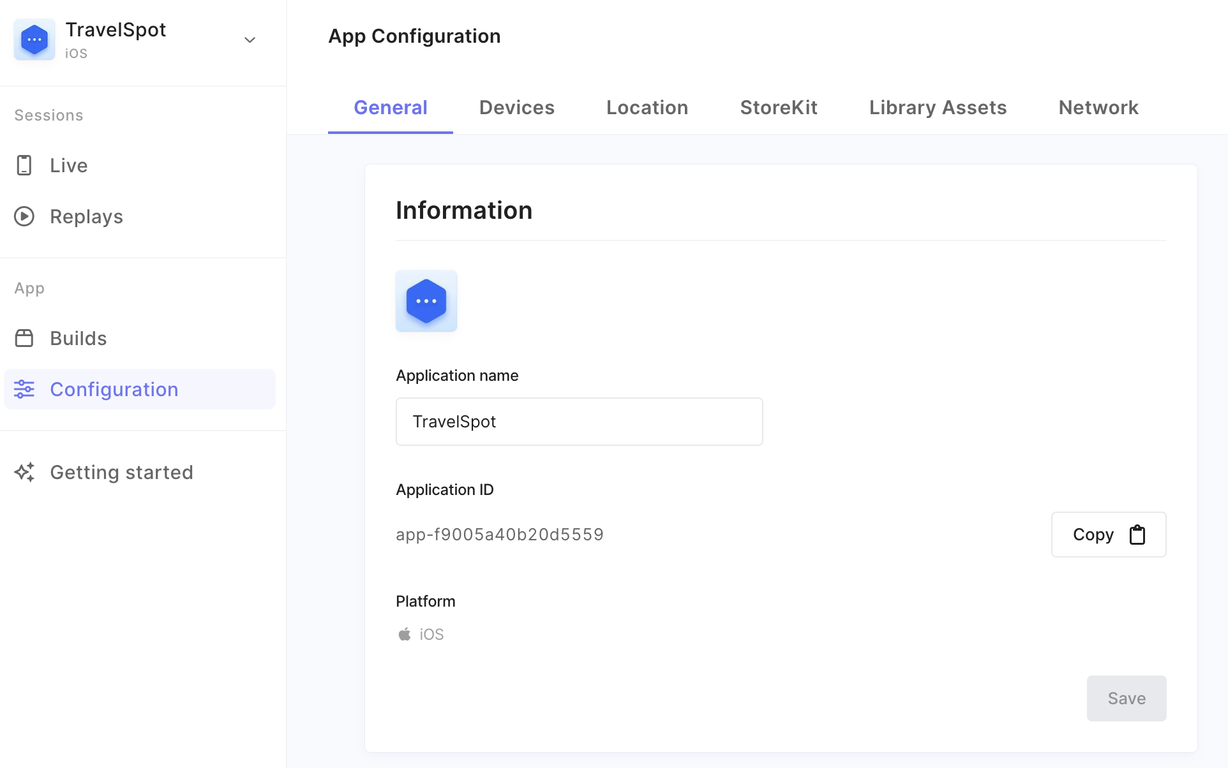Click the Sessions section label

[x=49, y=115]
